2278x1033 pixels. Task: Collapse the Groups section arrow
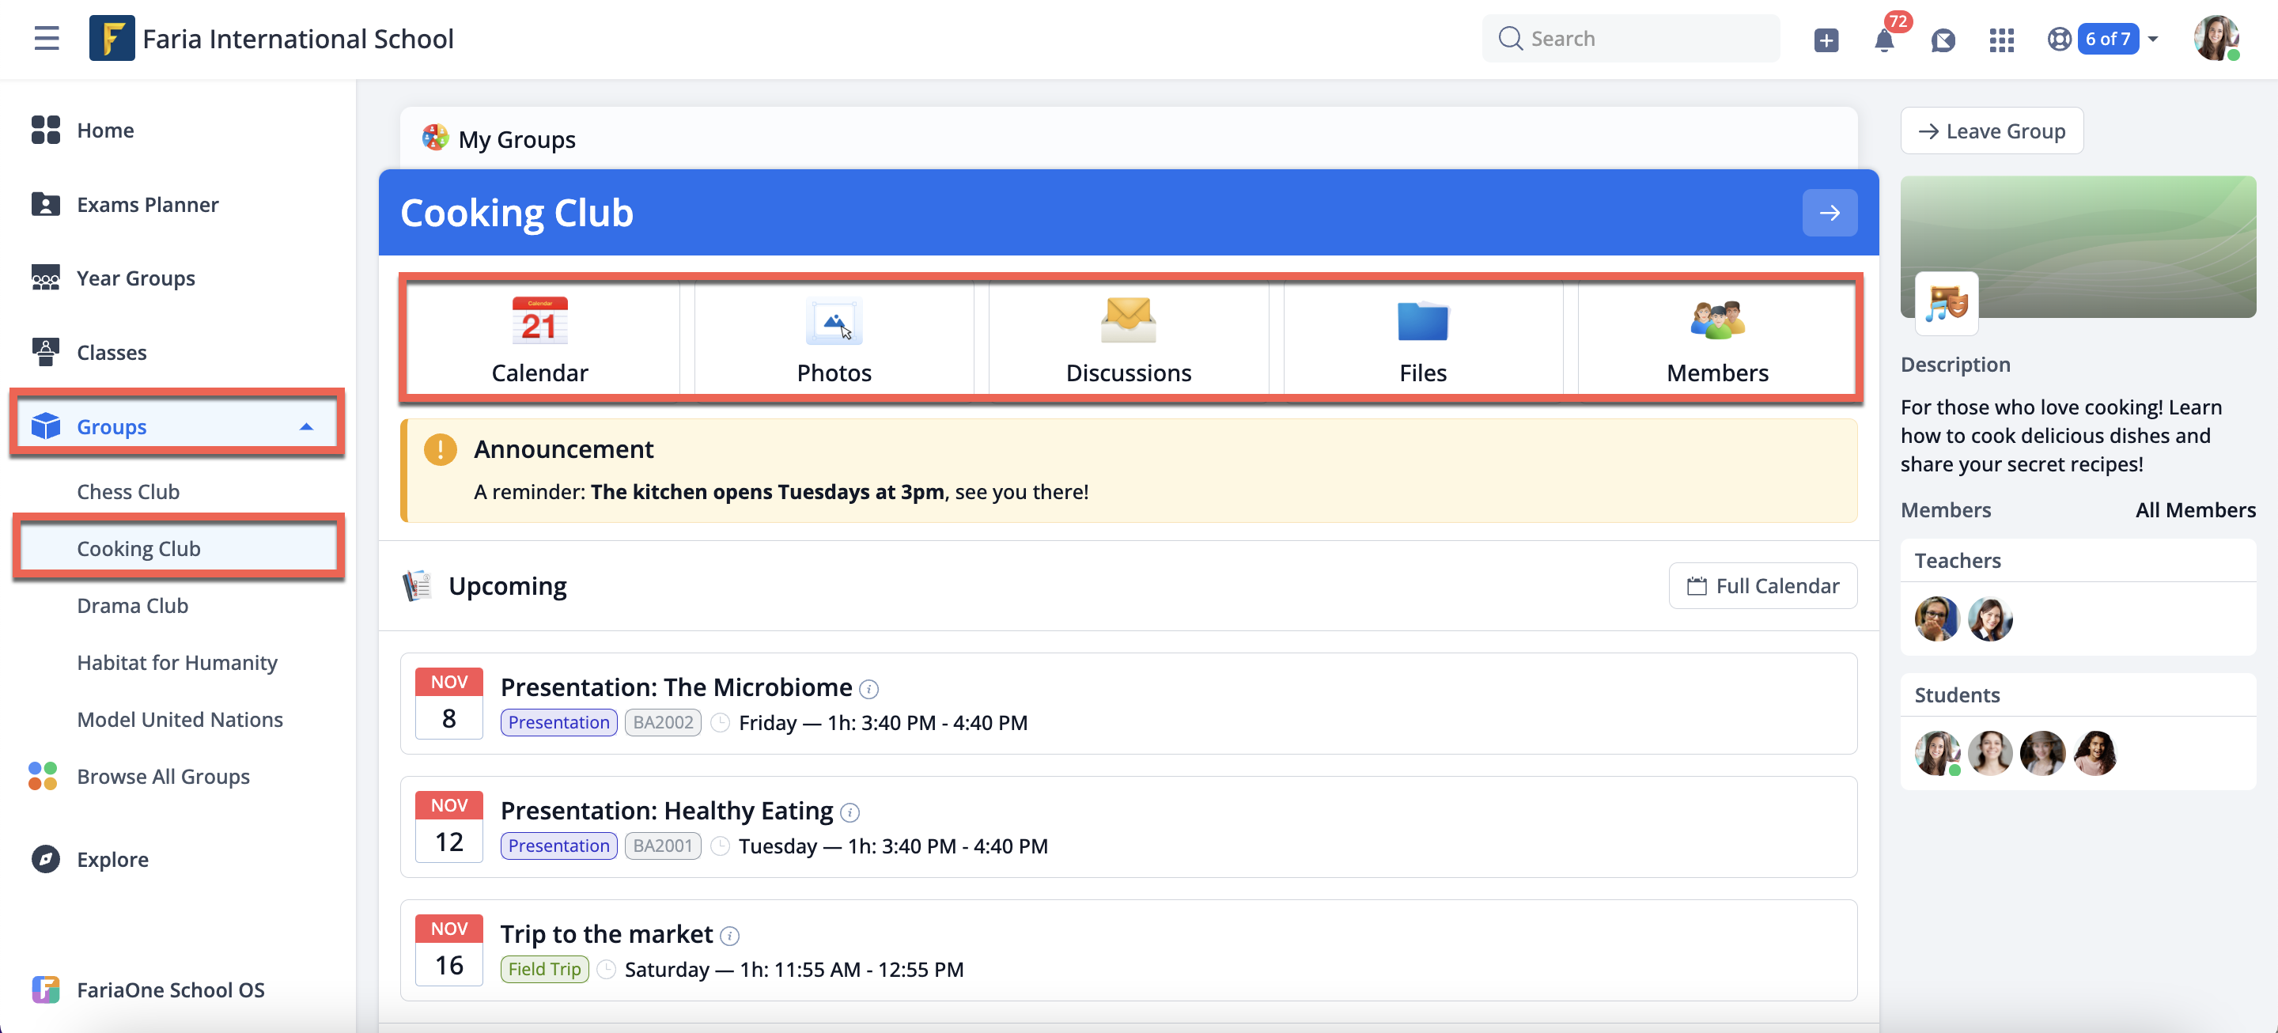click(306, 426)
